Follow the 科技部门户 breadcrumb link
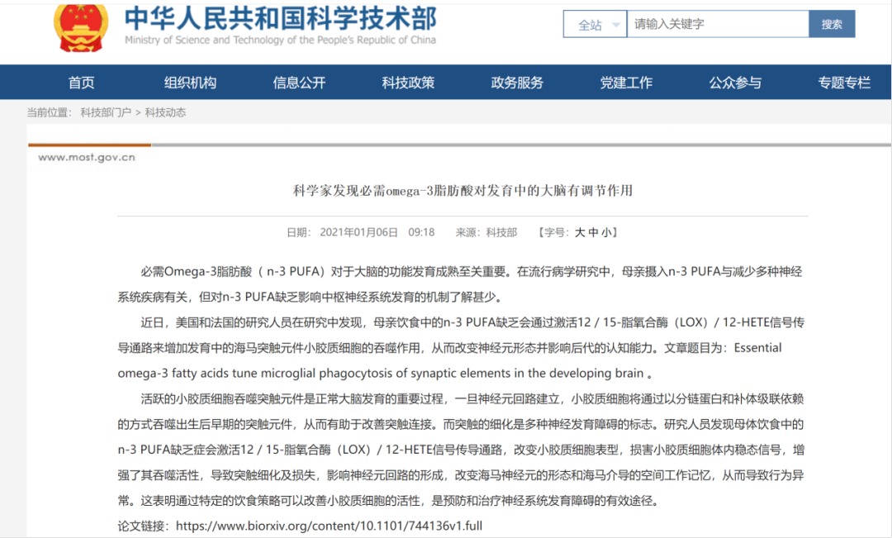 (x=105, y=112)
